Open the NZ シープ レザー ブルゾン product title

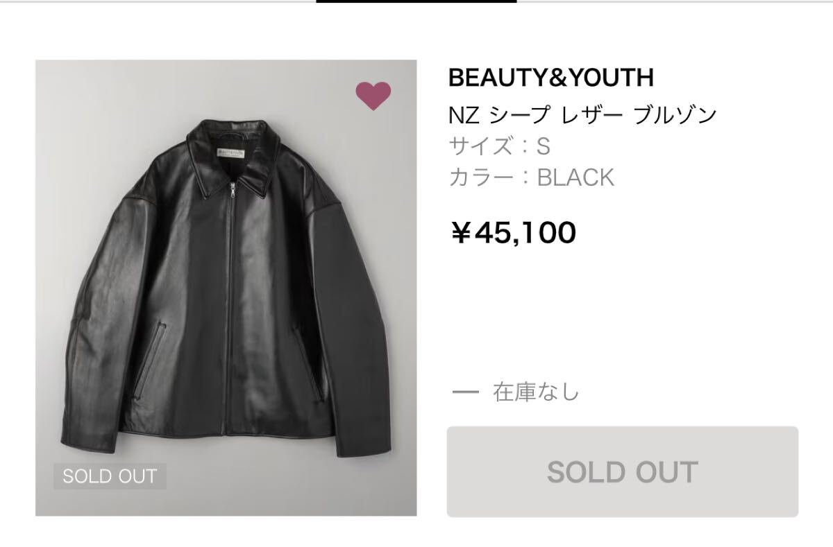(x=582, y=114)
